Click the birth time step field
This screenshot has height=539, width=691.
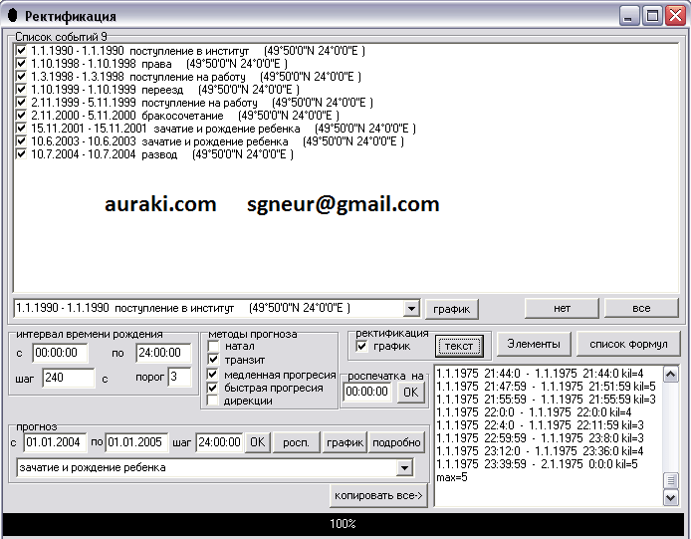click(67, 378)
